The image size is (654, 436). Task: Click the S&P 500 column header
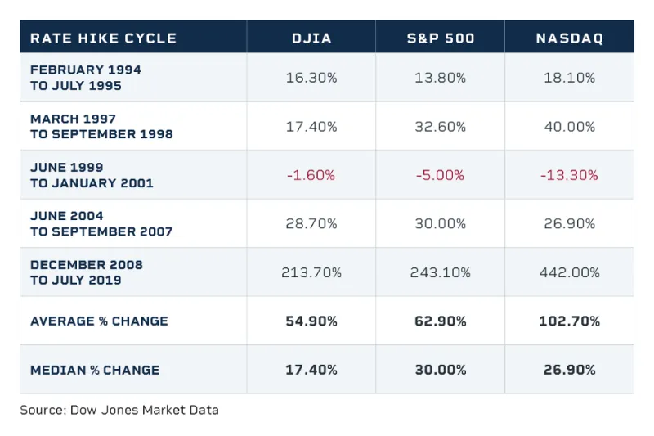440,38
